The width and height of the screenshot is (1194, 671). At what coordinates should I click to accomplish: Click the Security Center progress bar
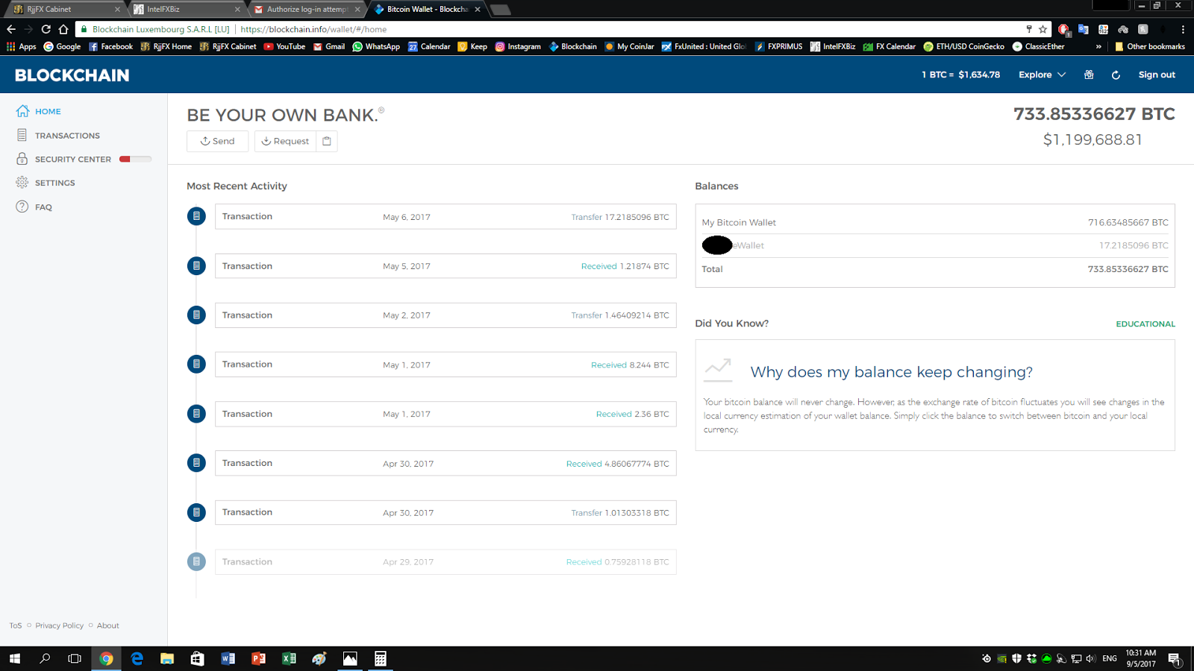[x=135, y=159]
